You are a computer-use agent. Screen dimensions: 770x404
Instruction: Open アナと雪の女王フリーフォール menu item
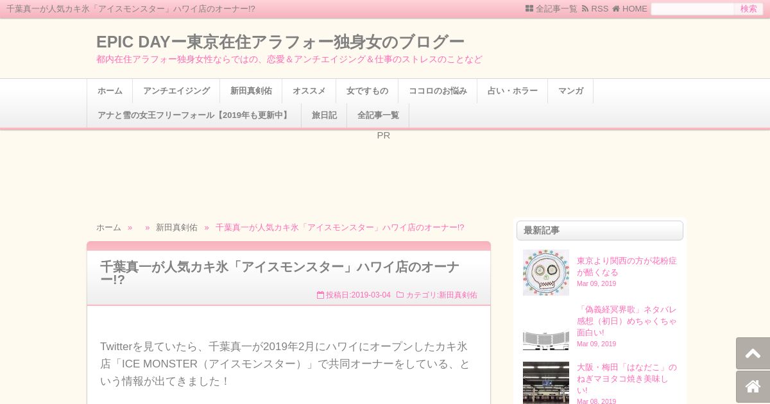click(194, 115)
